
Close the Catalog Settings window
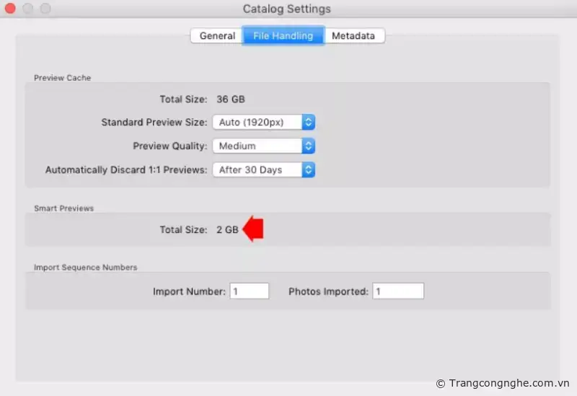point(11,9)
